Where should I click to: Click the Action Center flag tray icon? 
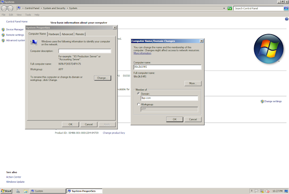coord(257,191)
